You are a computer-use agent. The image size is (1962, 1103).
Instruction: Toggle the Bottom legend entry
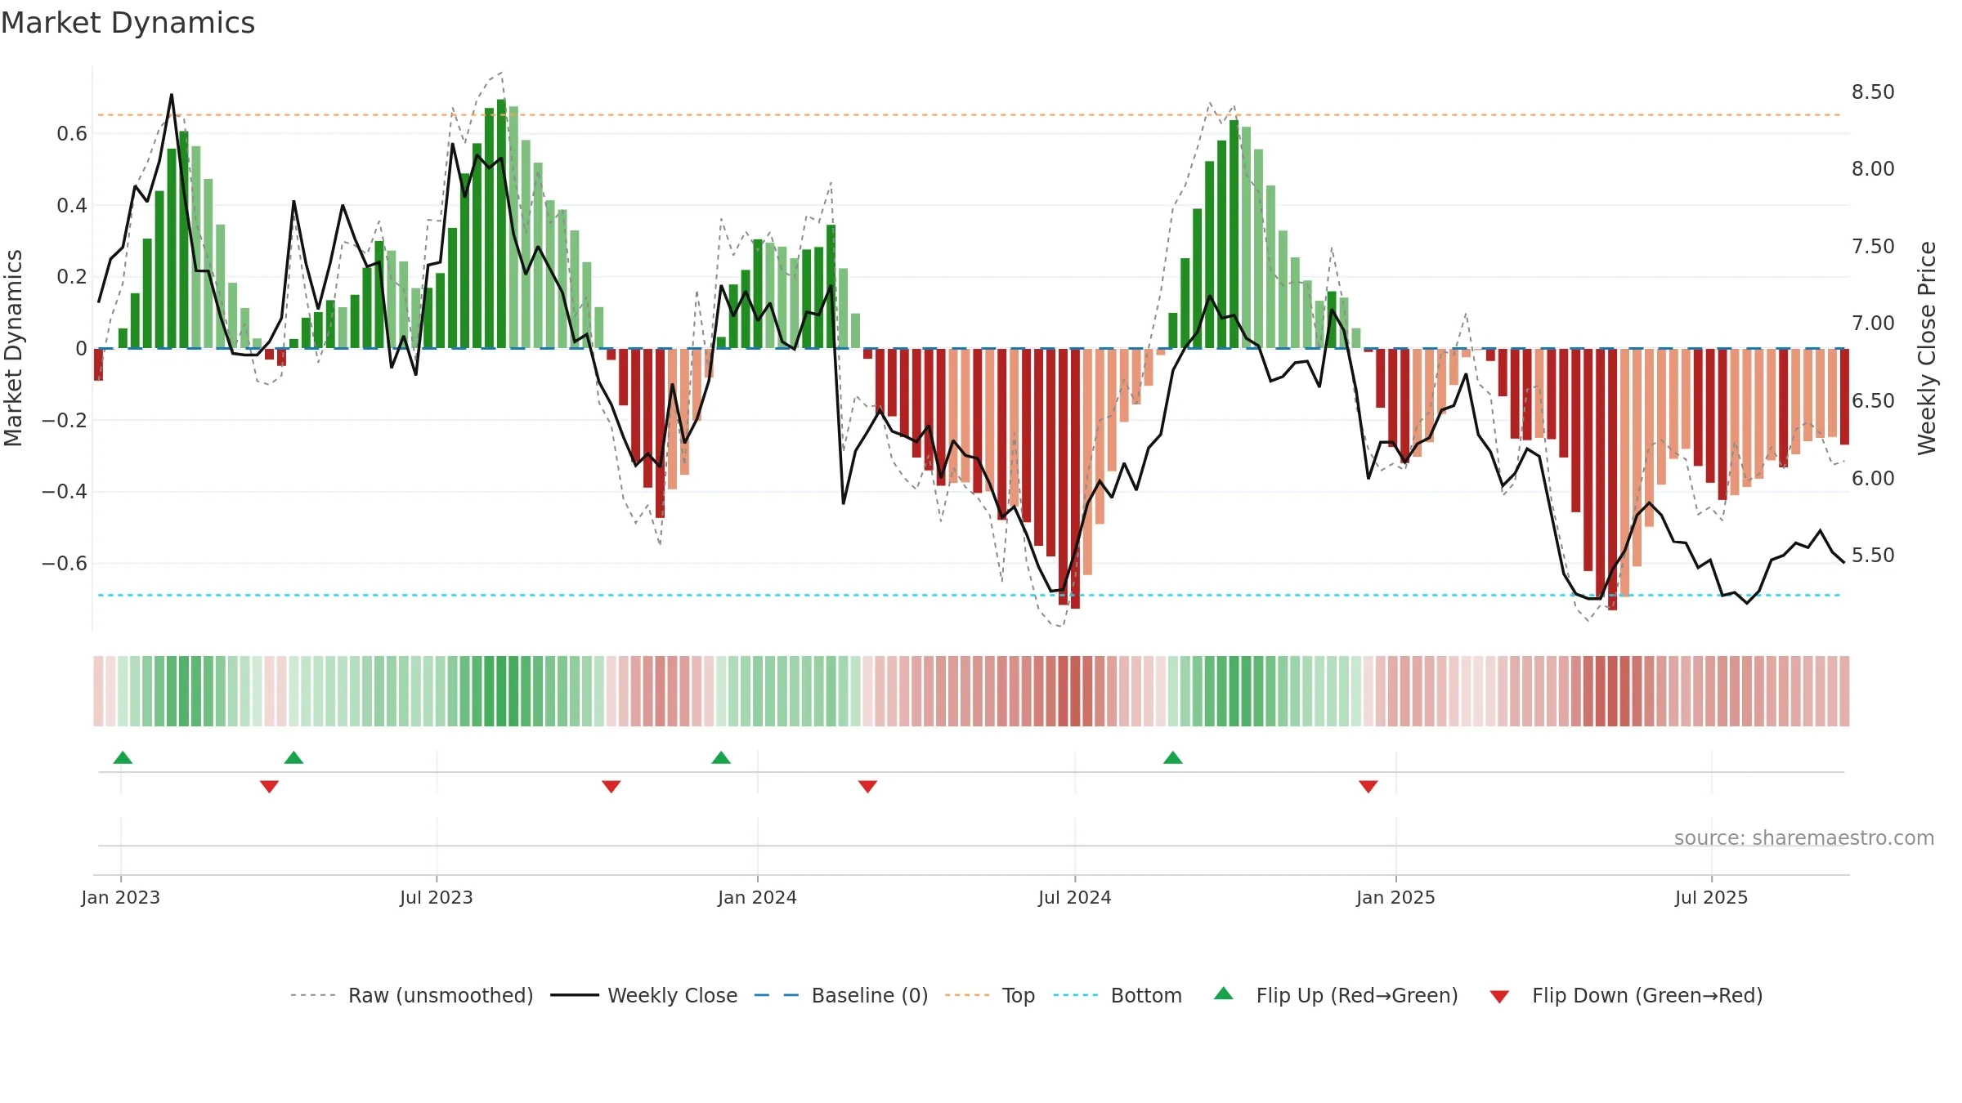[1118, 995]
